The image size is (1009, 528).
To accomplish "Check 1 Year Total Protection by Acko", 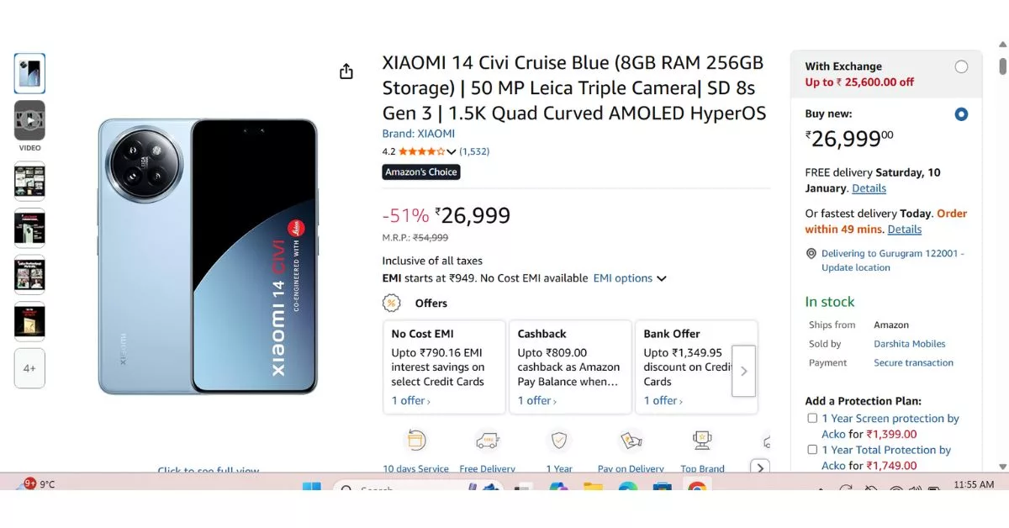I will 812,449.
